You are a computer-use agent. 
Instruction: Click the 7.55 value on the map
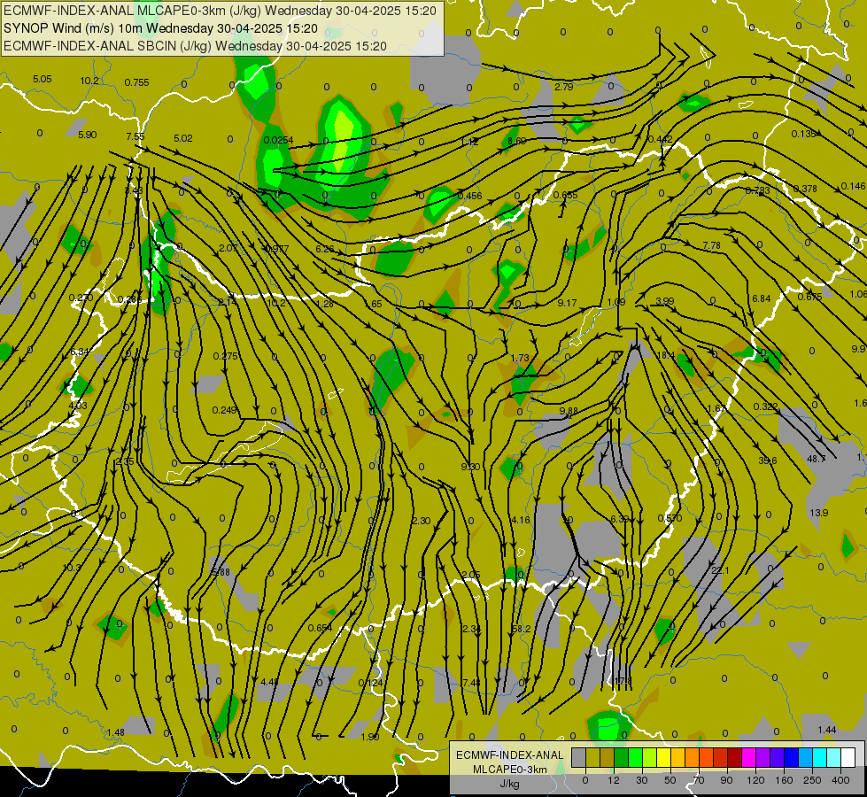pos(135,136)
